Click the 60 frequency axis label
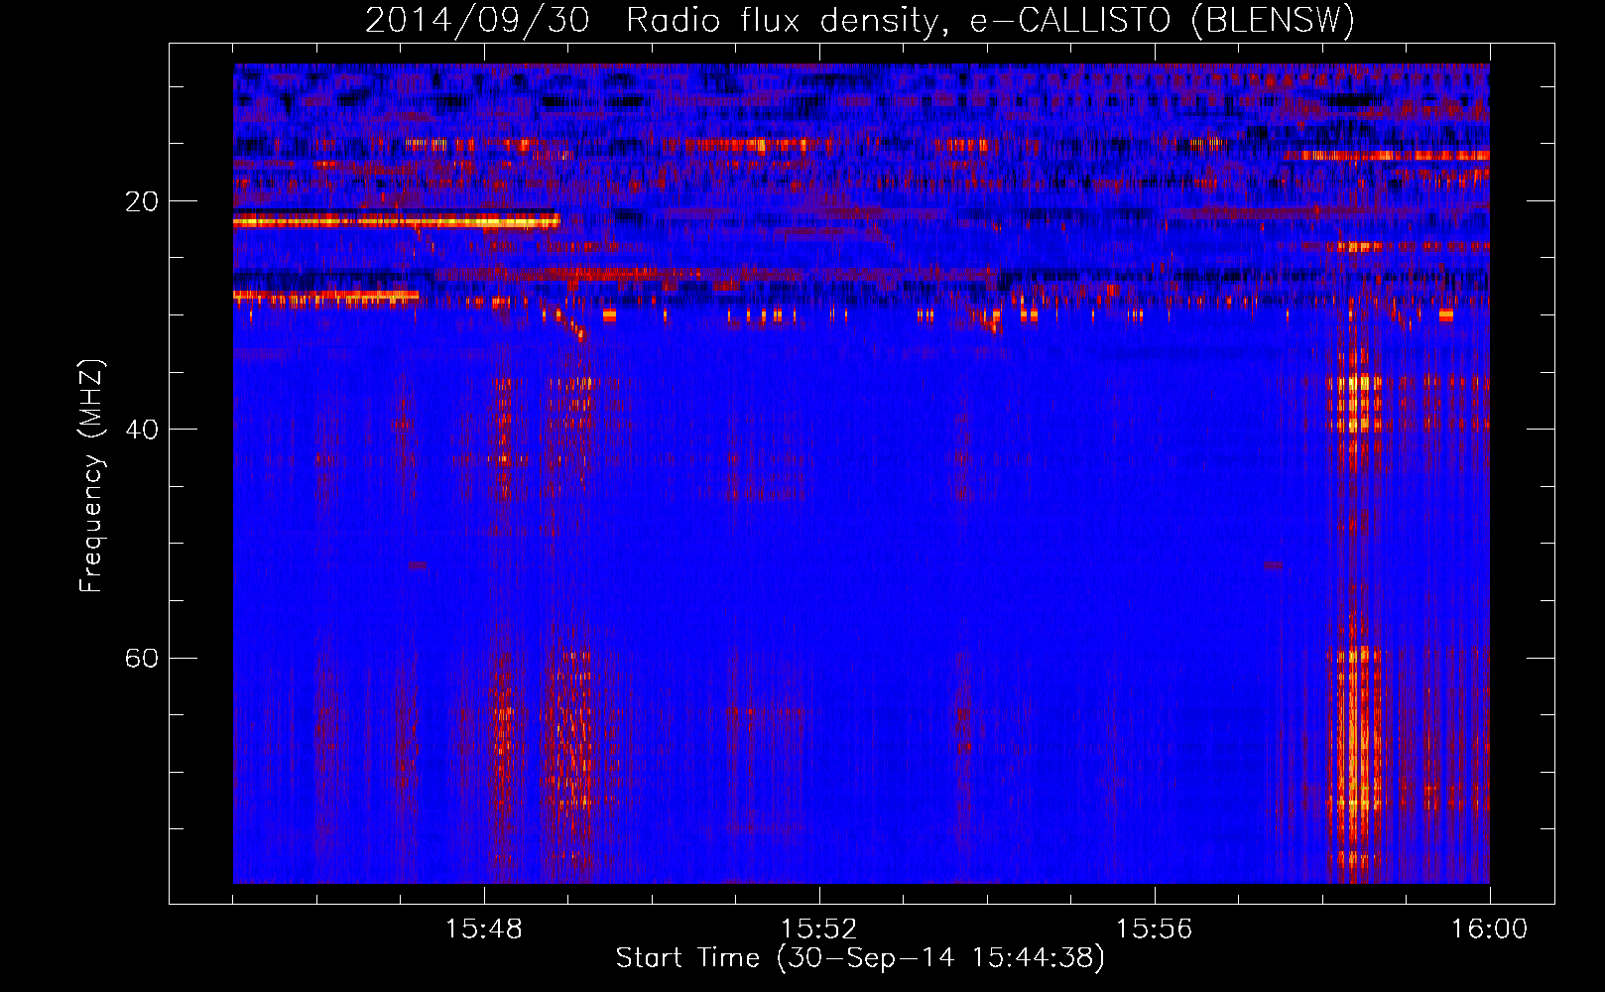The image size is (1605, 992). tap(142, 658)
